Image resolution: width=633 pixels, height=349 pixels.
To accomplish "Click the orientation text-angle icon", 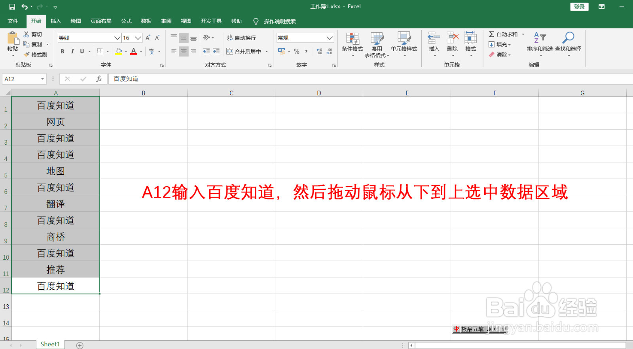I will 206,38.
